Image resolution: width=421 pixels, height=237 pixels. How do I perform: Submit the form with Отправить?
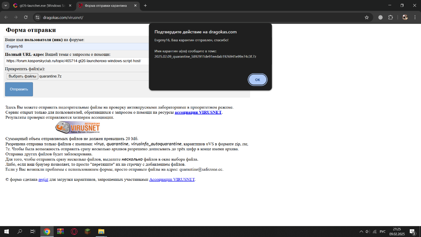click(x=19, y=89)
